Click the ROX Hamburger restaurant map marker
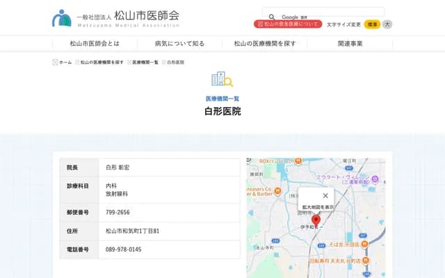Screen dimensions: 445x278 pos(298,161)
